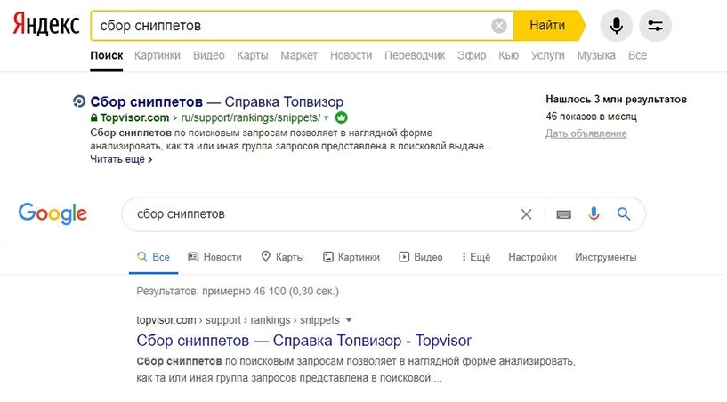Image resolution: width=727 pixels, height=402 pixels.
Task: Open the Google Новости tab
Action: click(x=215, y=257)
